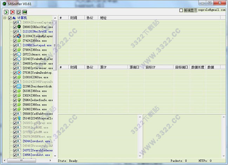Click the icon of [7904]360se.exe
The height and width of the screenshot is (165, 228).
click(19, 50)
